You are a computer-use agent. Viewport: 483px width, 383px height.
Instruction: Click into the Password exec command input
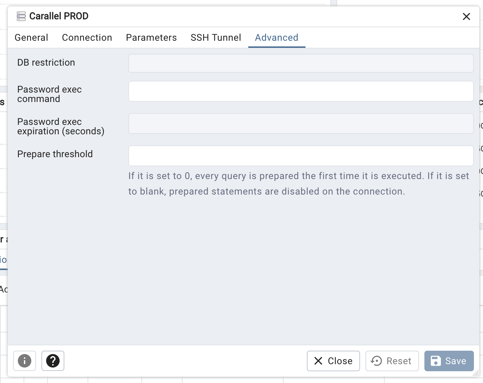pyautogui.click(x=301, y=91)
